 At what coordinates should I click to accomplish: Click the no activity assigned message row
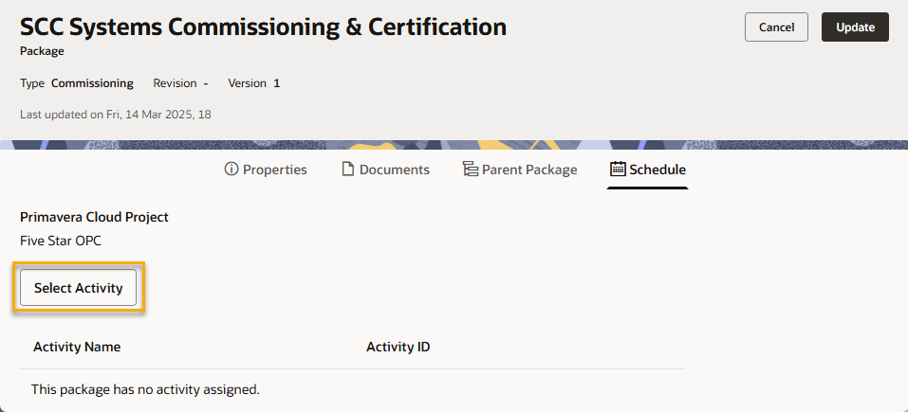145,389
